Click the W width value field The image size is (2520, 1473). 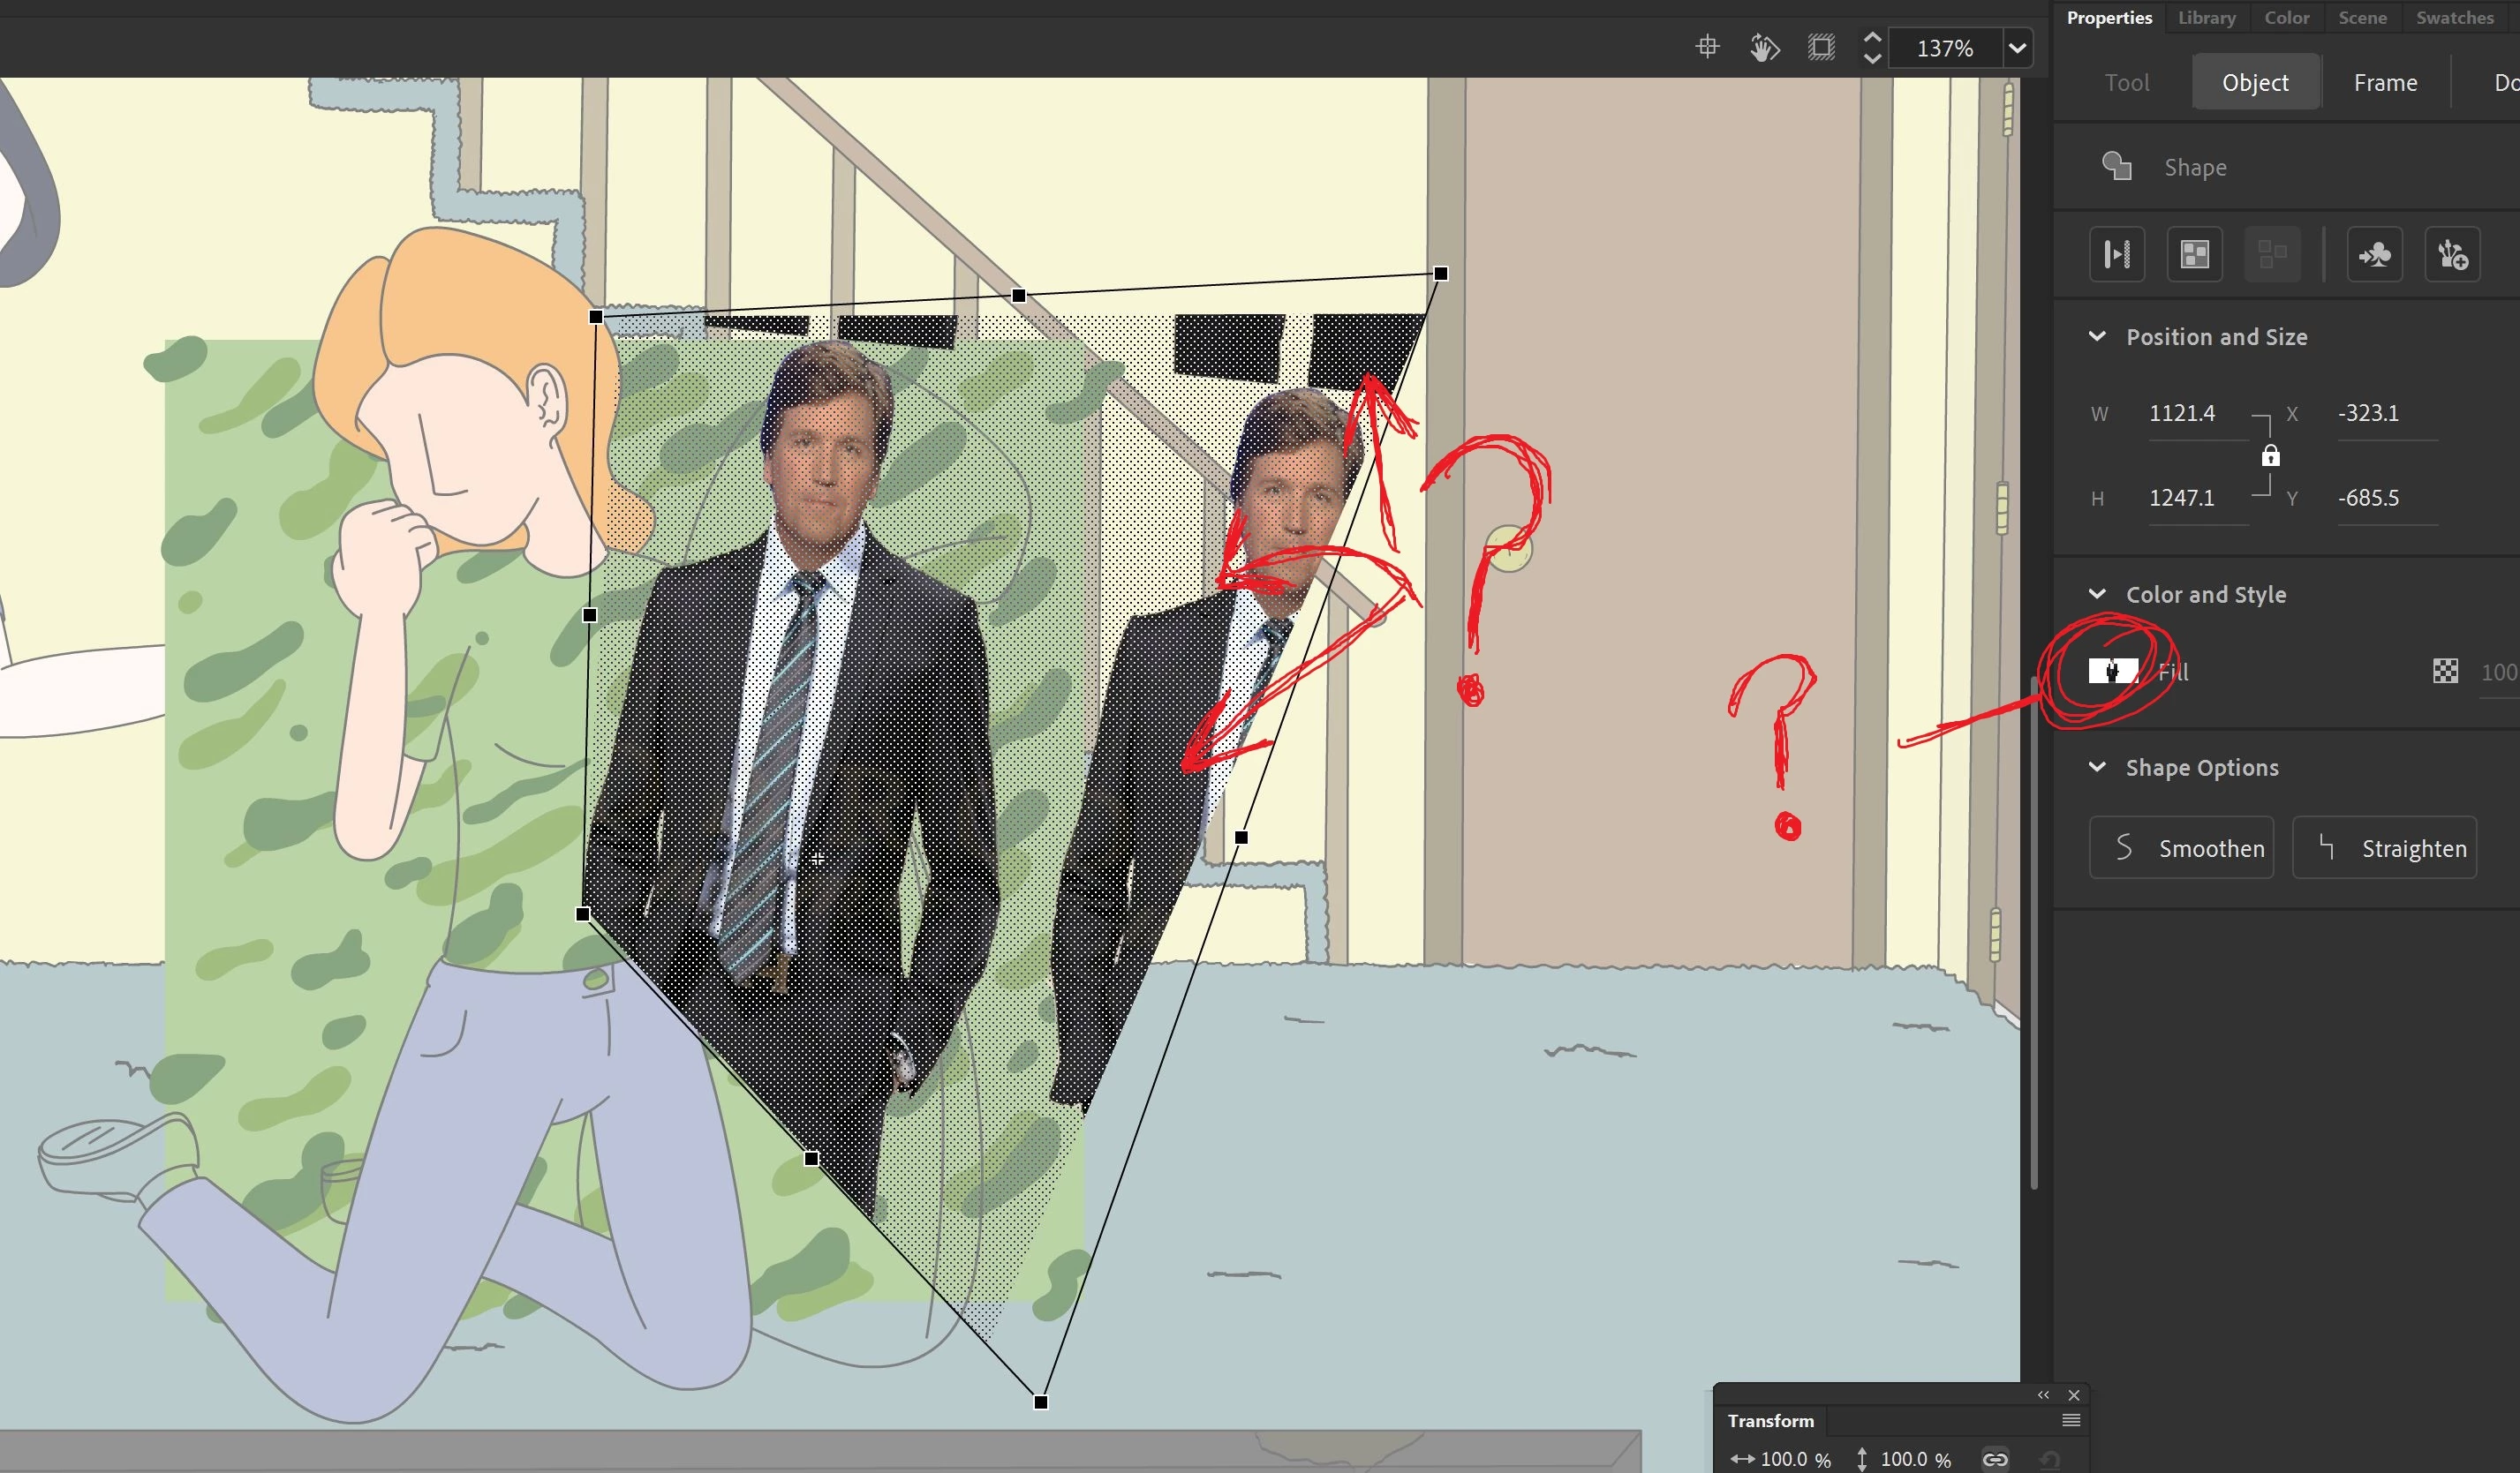pos(2181,413)
